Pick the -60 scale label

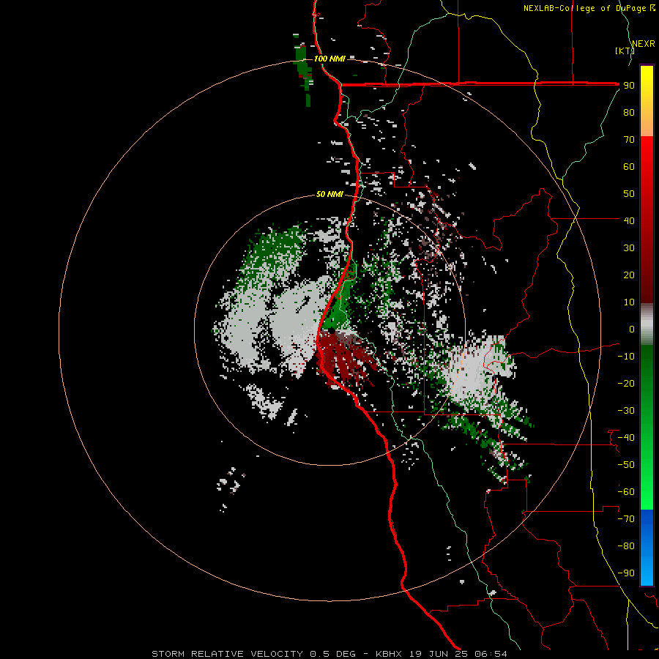(626, 492)
